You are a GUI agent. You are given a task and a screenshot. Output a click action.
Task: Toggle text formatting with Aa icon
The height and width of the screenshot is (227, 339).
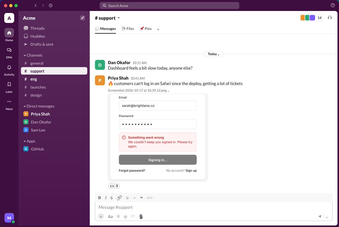pos(110,216)
